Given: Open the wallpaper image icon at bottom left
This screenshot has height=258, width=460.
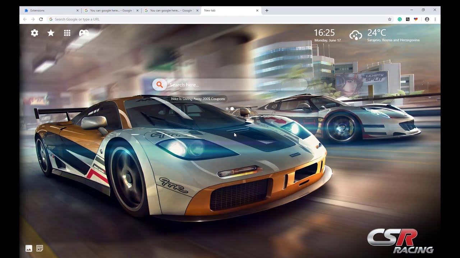Looking at the screenshot, I should click(29, 248).
